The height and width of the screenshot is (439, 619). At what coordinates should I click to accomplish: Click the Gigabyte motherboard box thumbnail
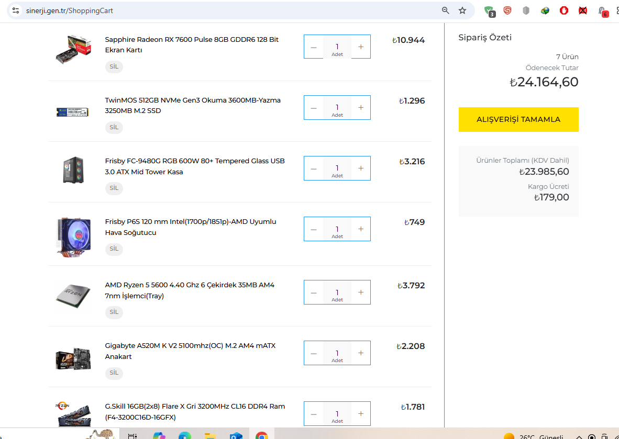(x=73, y=358)
